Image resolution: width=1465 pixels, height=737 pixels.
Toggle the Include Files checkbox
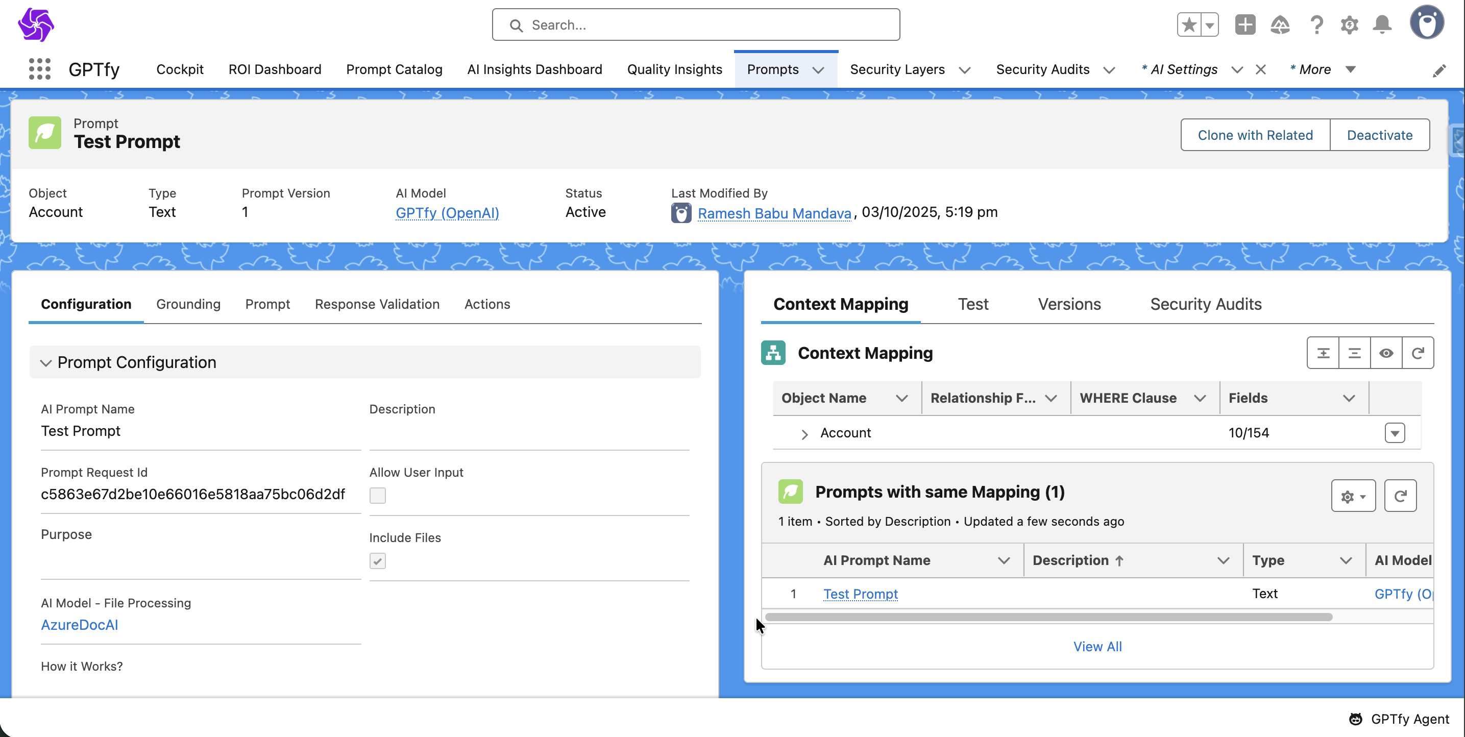[378, 561]
